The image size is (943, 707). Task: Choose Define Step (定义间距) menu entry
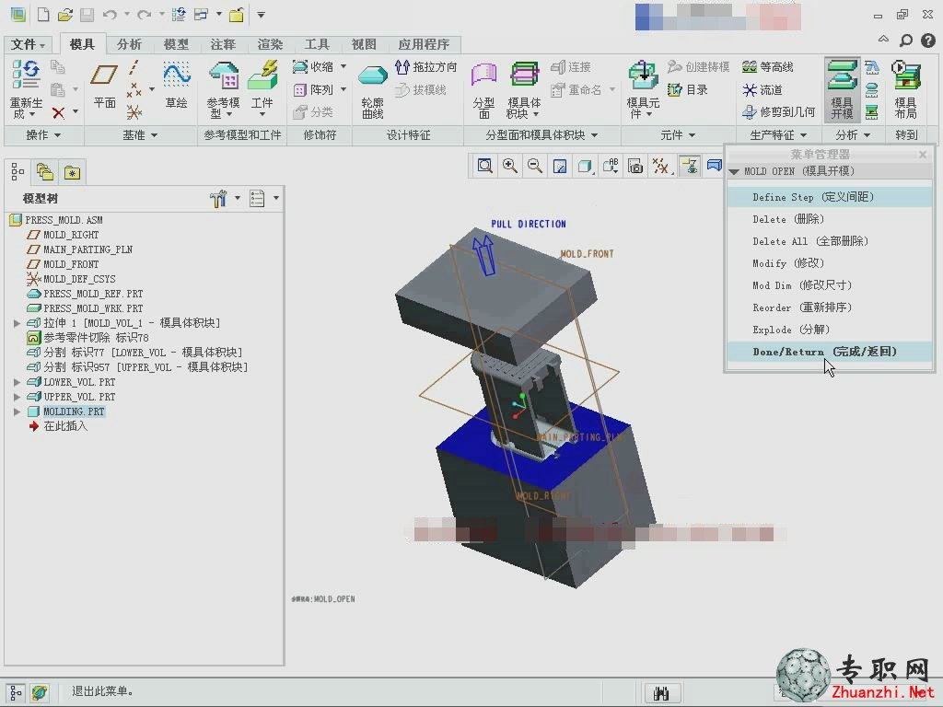pos(830,197)
